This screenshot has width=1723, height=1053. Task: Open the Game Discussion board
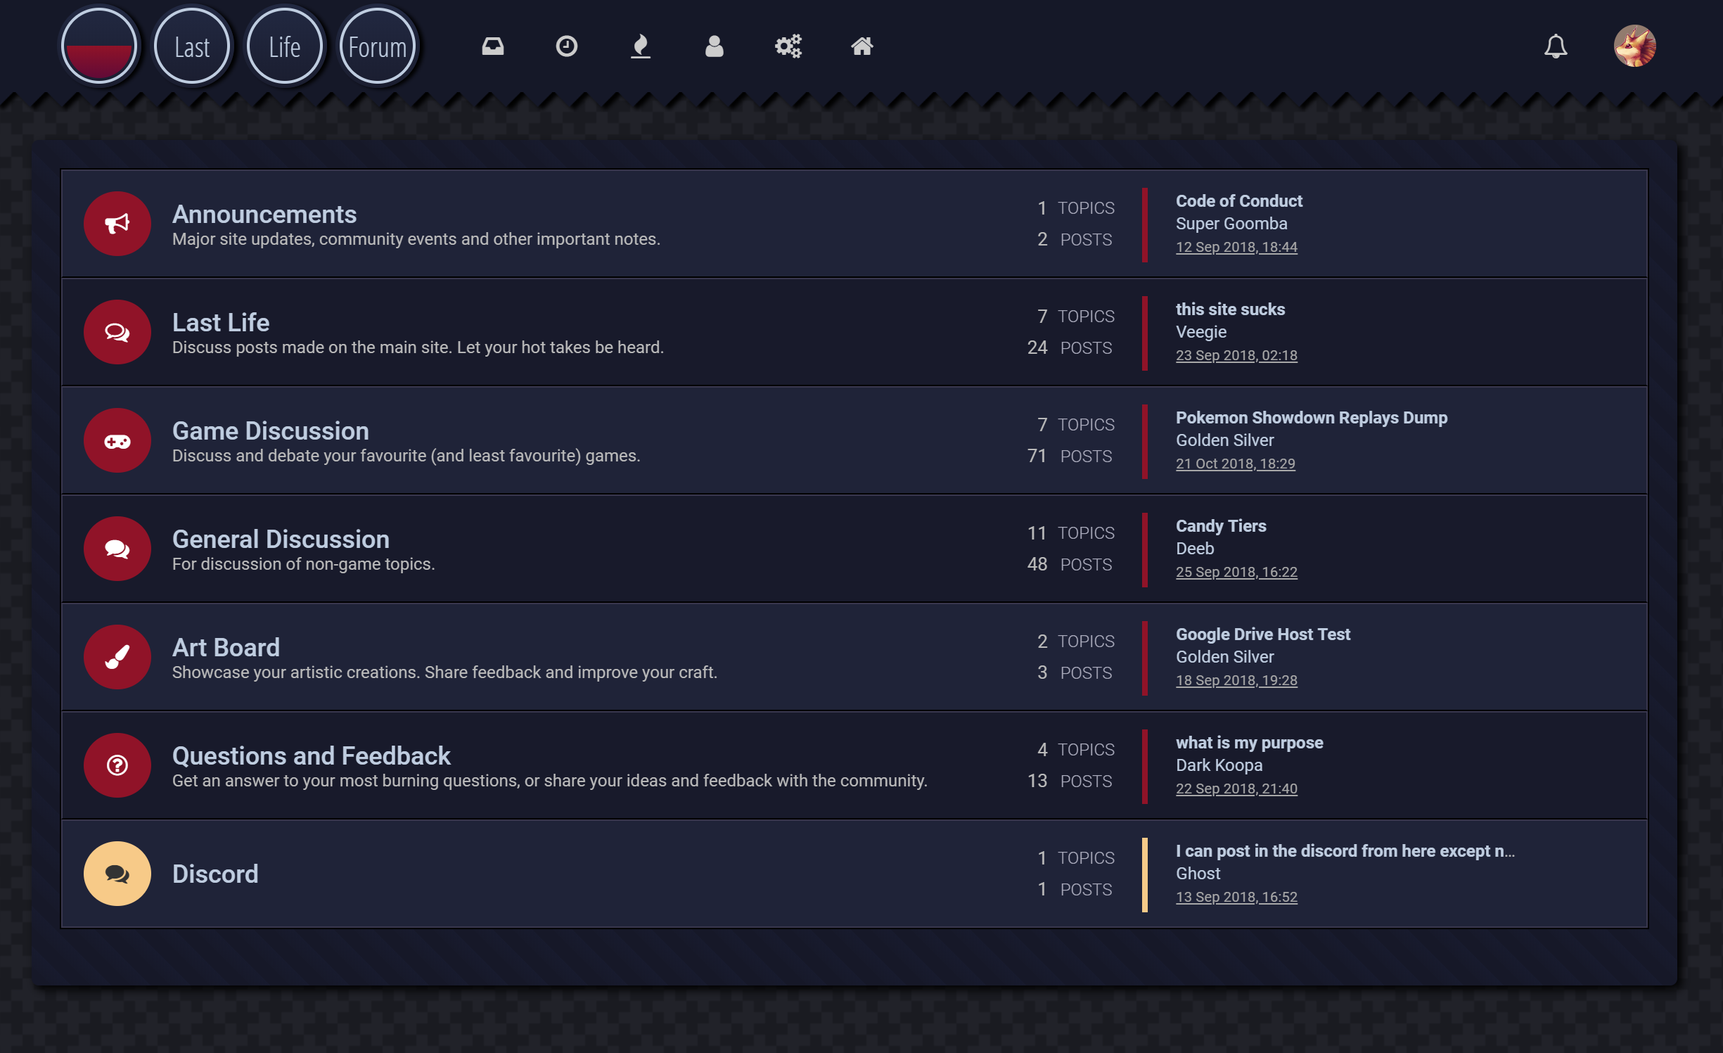[x=271, y=430]
